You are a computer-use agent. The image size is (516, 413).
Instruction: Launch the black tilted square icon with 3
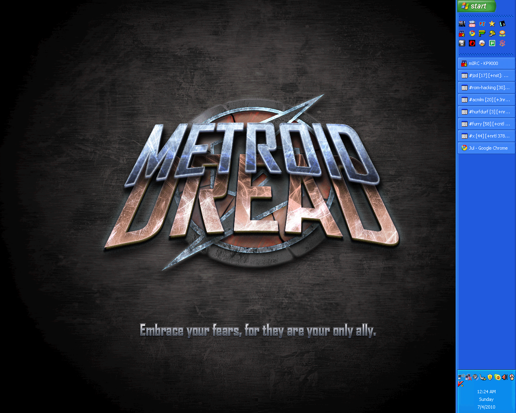tap(502, 24)
